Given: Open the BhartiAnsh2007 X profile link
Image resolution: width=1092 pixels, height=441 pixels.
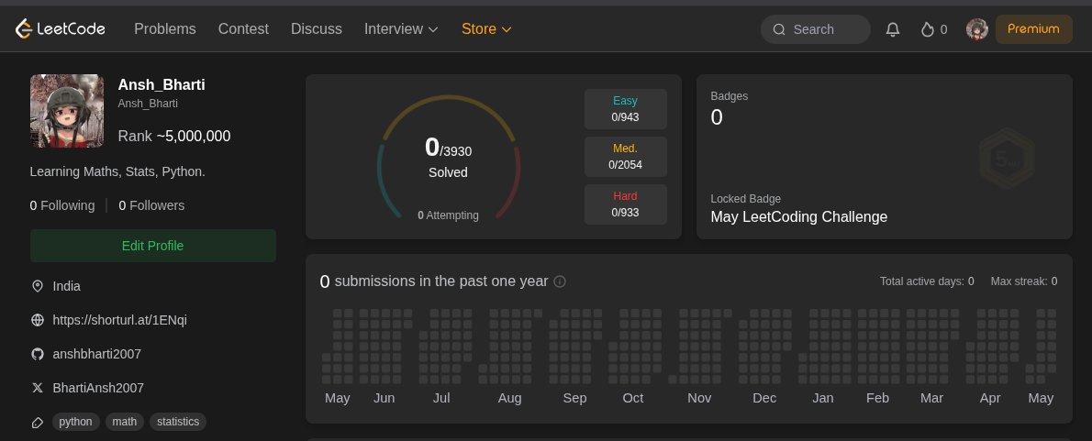Looking at the screenshot, I should [98, 388].
